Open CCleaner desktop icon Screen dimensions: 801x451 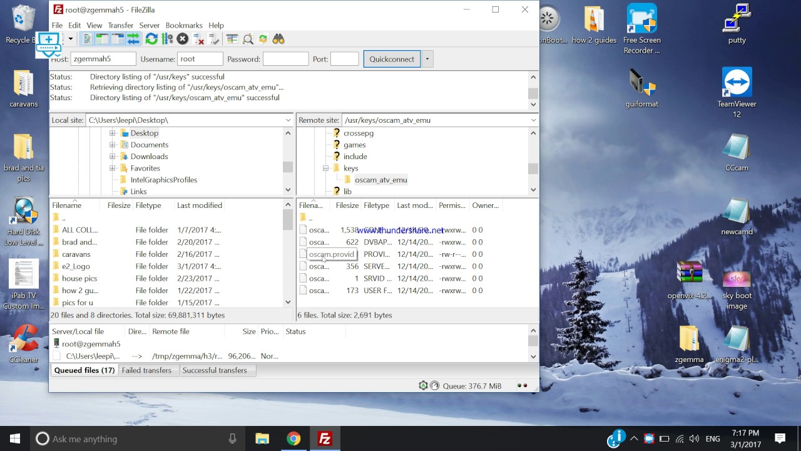[24, 343]
